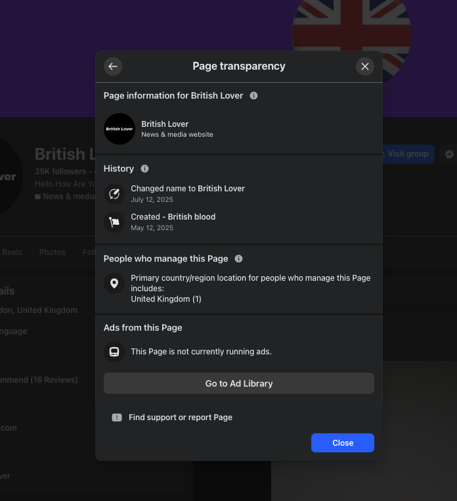
Task: Close the Page transparency dialog with the X
Action: tap(365, 66)
